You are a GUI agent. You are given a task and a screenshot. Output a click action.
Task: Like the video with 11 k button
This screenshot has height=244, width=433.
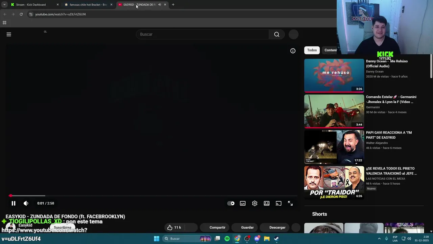click(174, 227)
